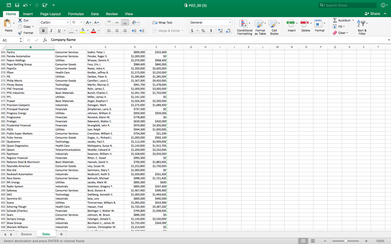
Task: Toggle Bold formatting
Action: click(43, 31)
